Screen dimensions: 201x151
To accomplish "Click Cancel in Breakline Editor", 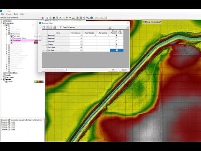I will pyautogui.click(x=124, y=70).
